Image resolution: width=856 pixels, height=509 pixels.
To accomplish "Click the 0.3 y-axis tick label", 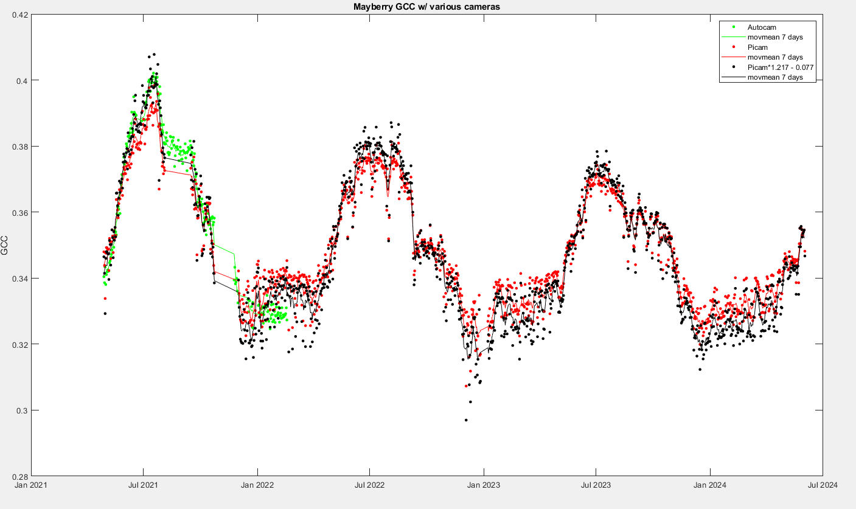I will coord(21,410).
